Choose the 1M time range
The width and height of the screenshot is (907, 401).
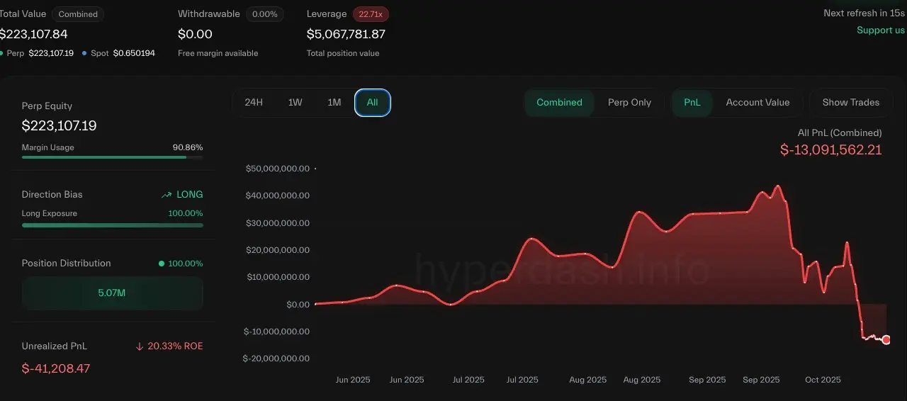coord(334,102)
